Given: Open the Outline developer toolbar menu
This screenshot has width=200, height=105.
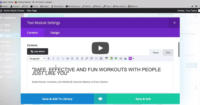Looking at the screenshot, I should (x=87, y=6).
